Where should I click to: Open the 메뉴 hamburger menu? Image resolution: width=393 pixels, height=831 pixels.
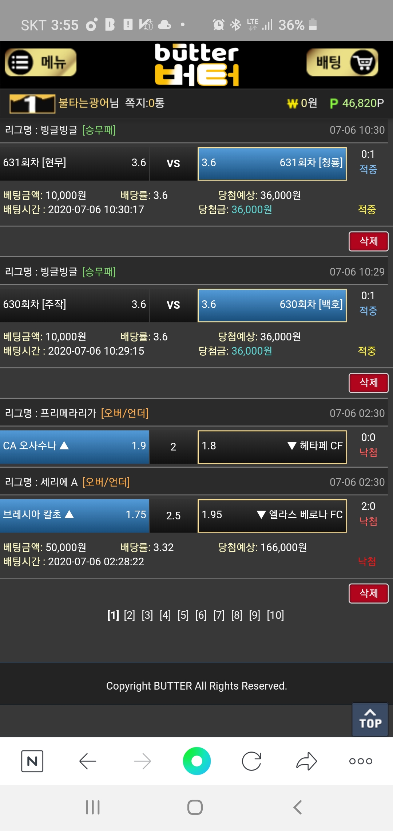click(x=40, y=62)
